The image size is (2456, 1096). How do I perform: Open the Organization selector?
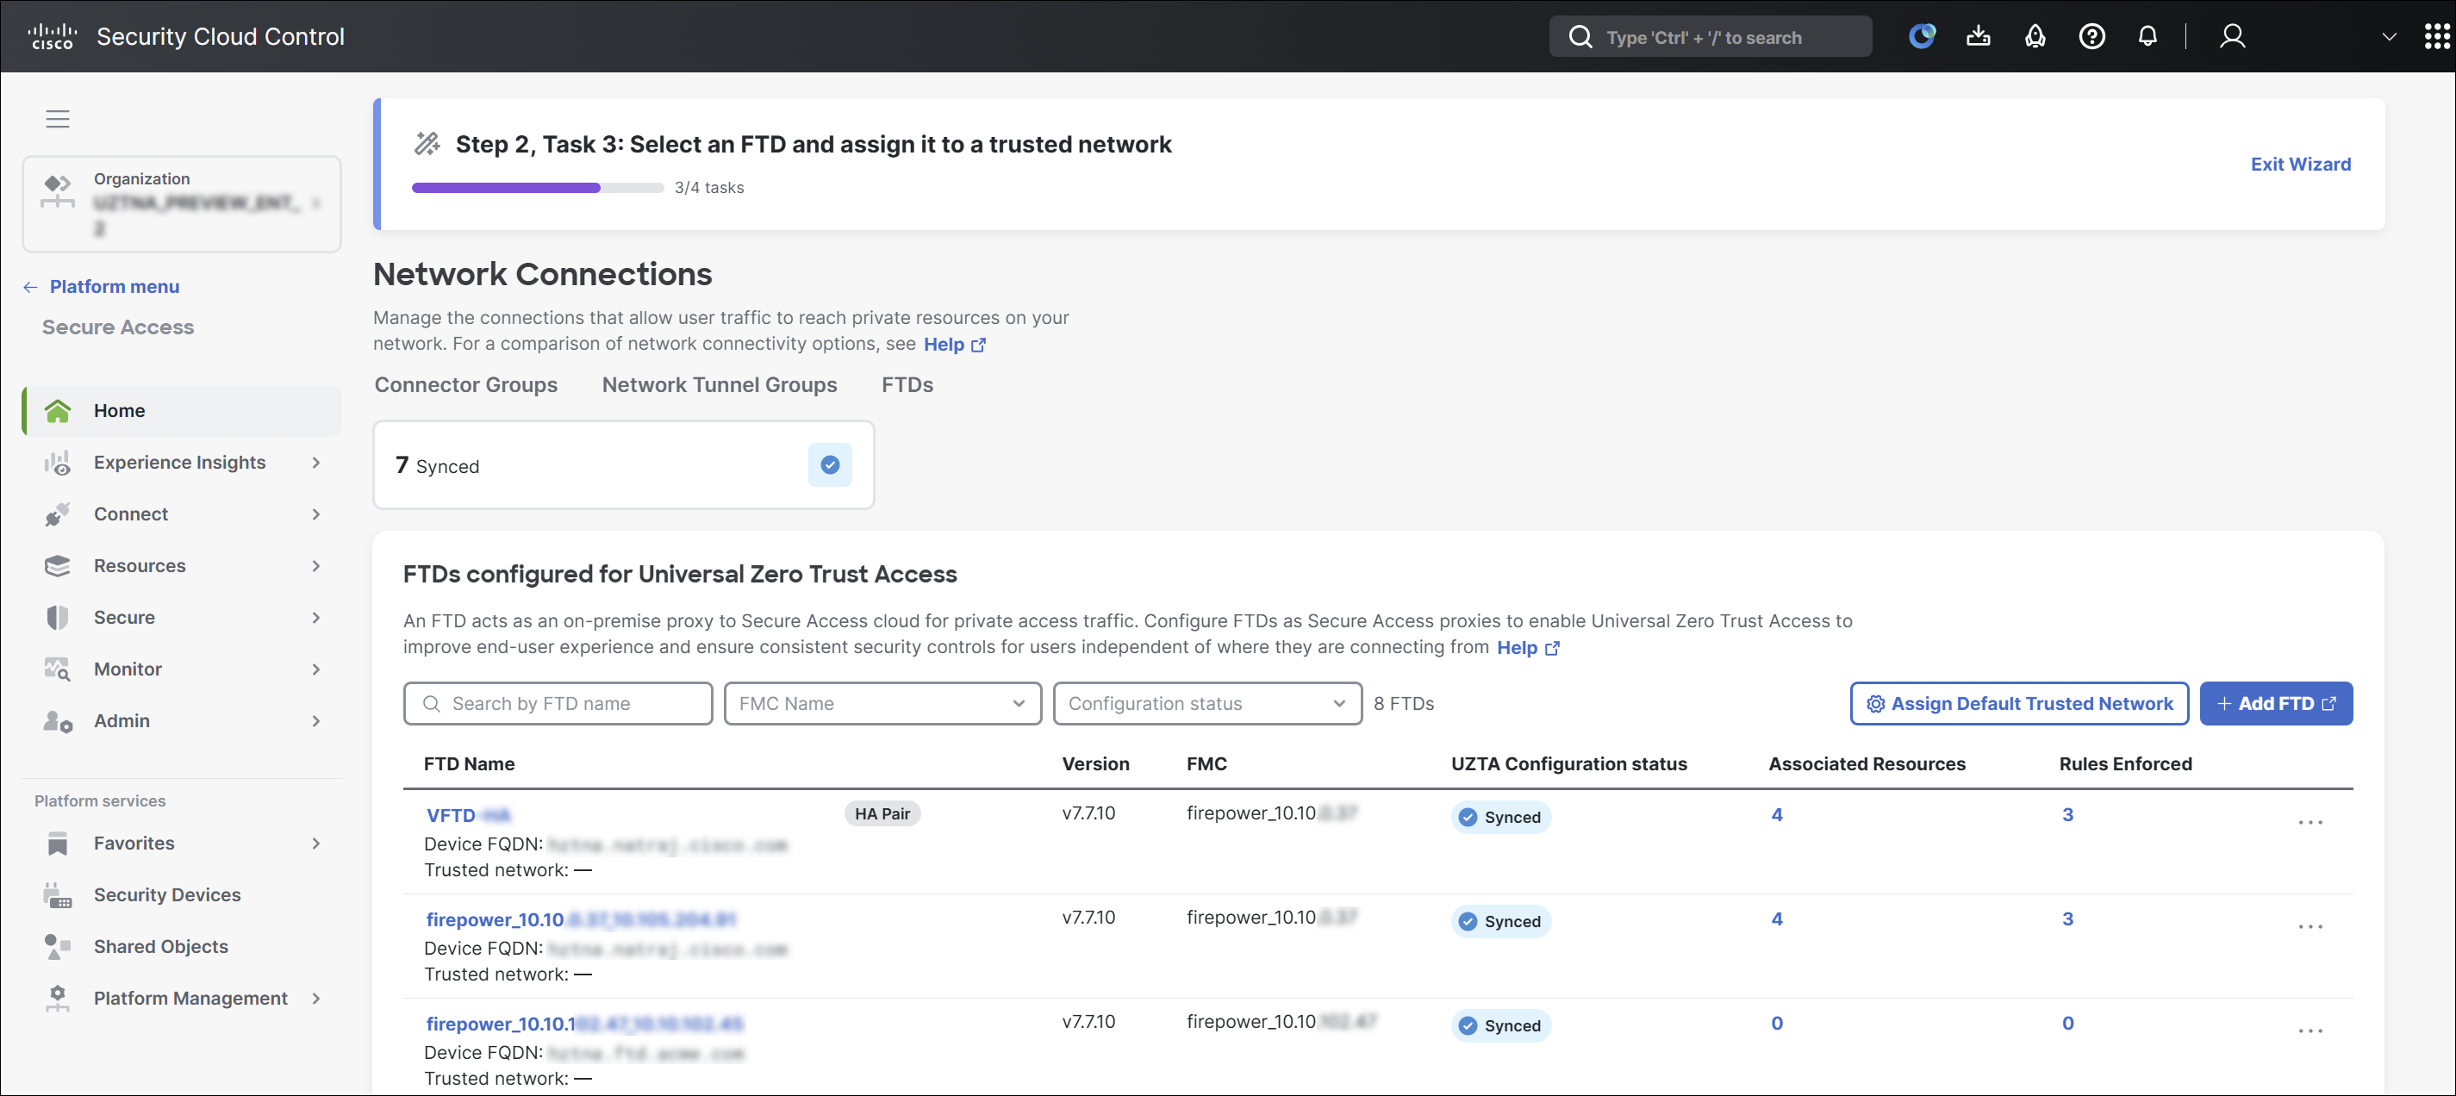pos(181,204)
